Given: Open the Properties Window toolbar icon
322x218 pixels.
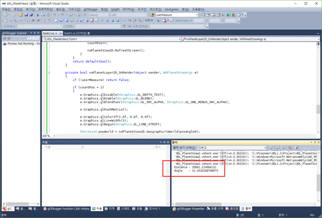Looking at the screenshot, I should [208, 15].
